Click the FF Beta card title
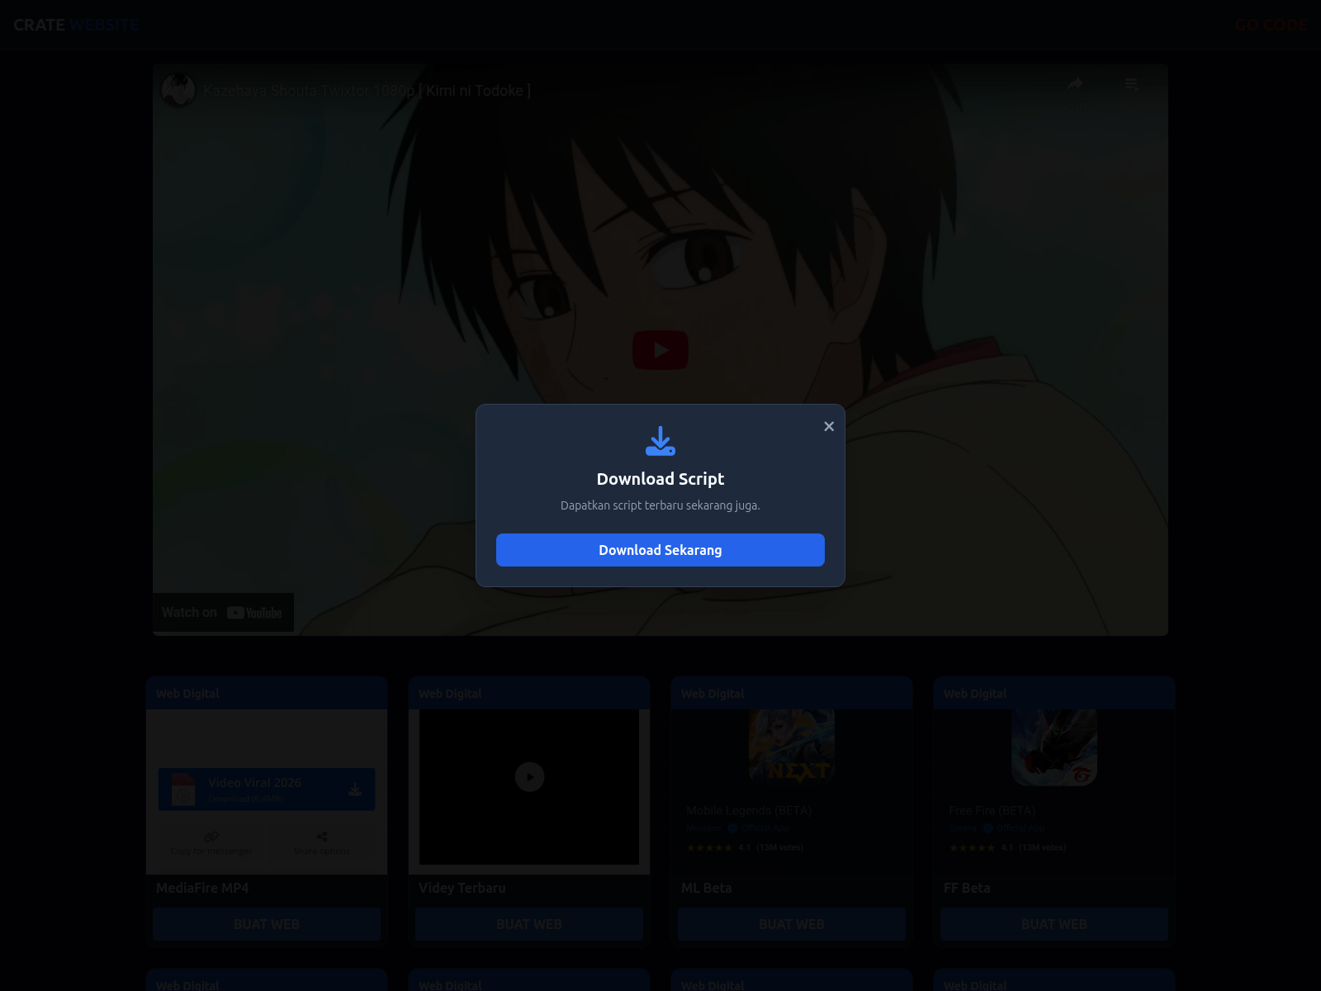This screenshot has width=1321, height=991. [967, 888]
